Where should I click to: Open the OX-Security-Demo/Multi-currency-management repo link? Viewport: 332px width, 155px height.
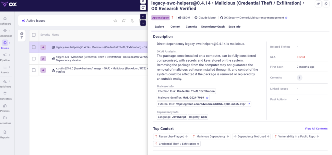point(254,18)
